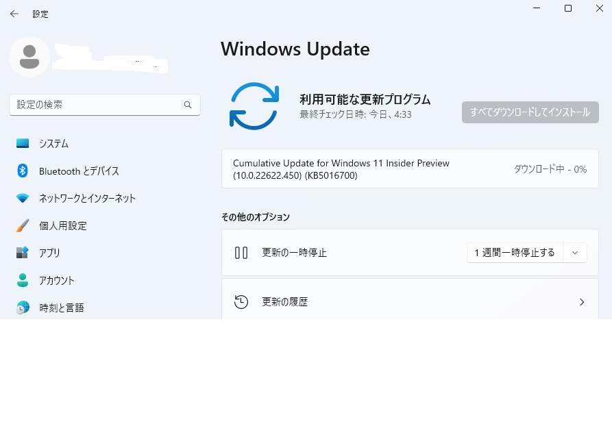Viewport: 612px width, 437px height.
Task: Open ネットワークとインターネット settings page
Action: point(87,199)
